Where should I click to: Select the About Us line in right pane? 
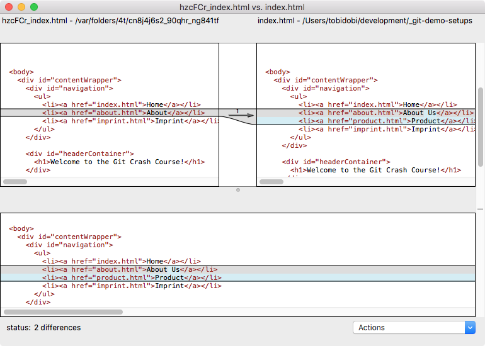384,113
